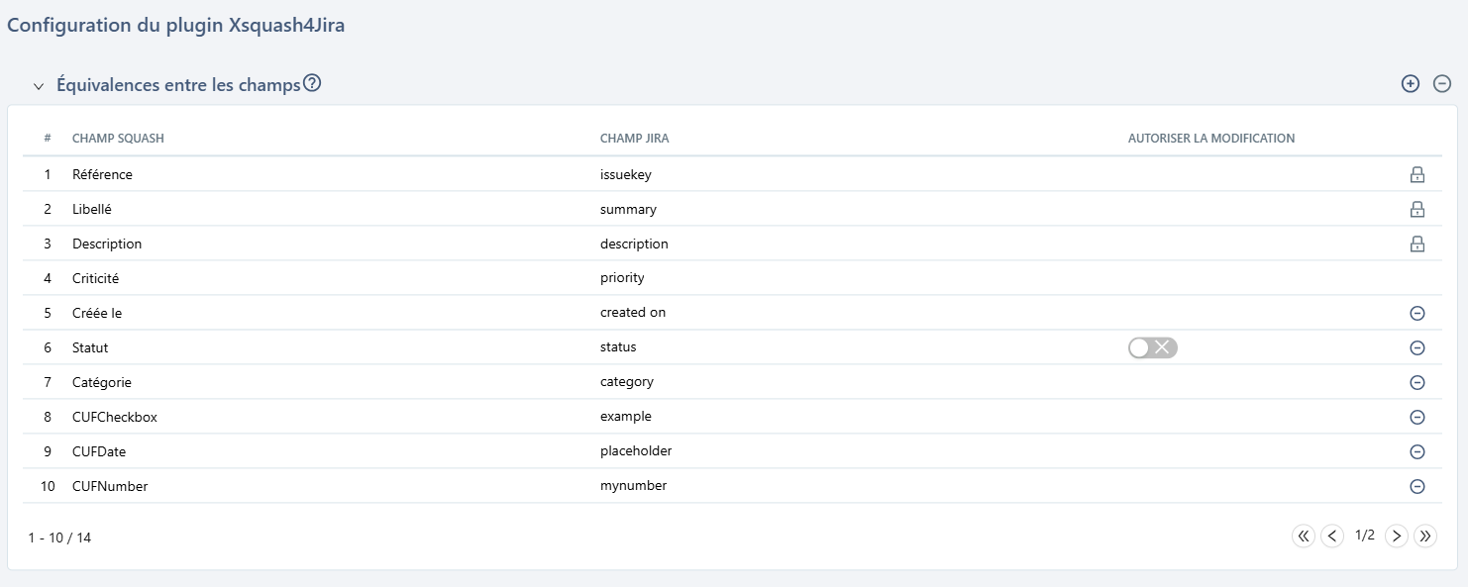Select the Créée le cell

97,313
